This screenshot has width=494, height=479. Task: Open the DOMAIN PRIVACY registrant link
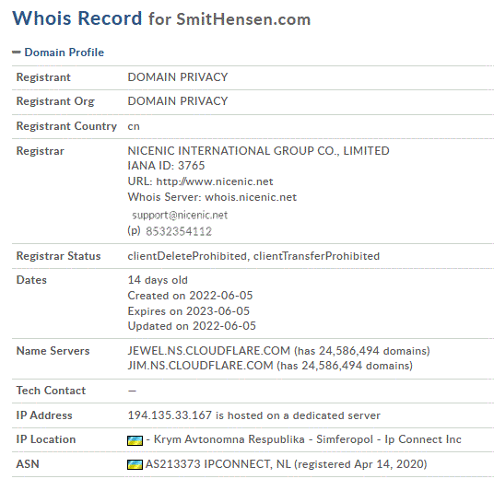[x=178, y=77]
